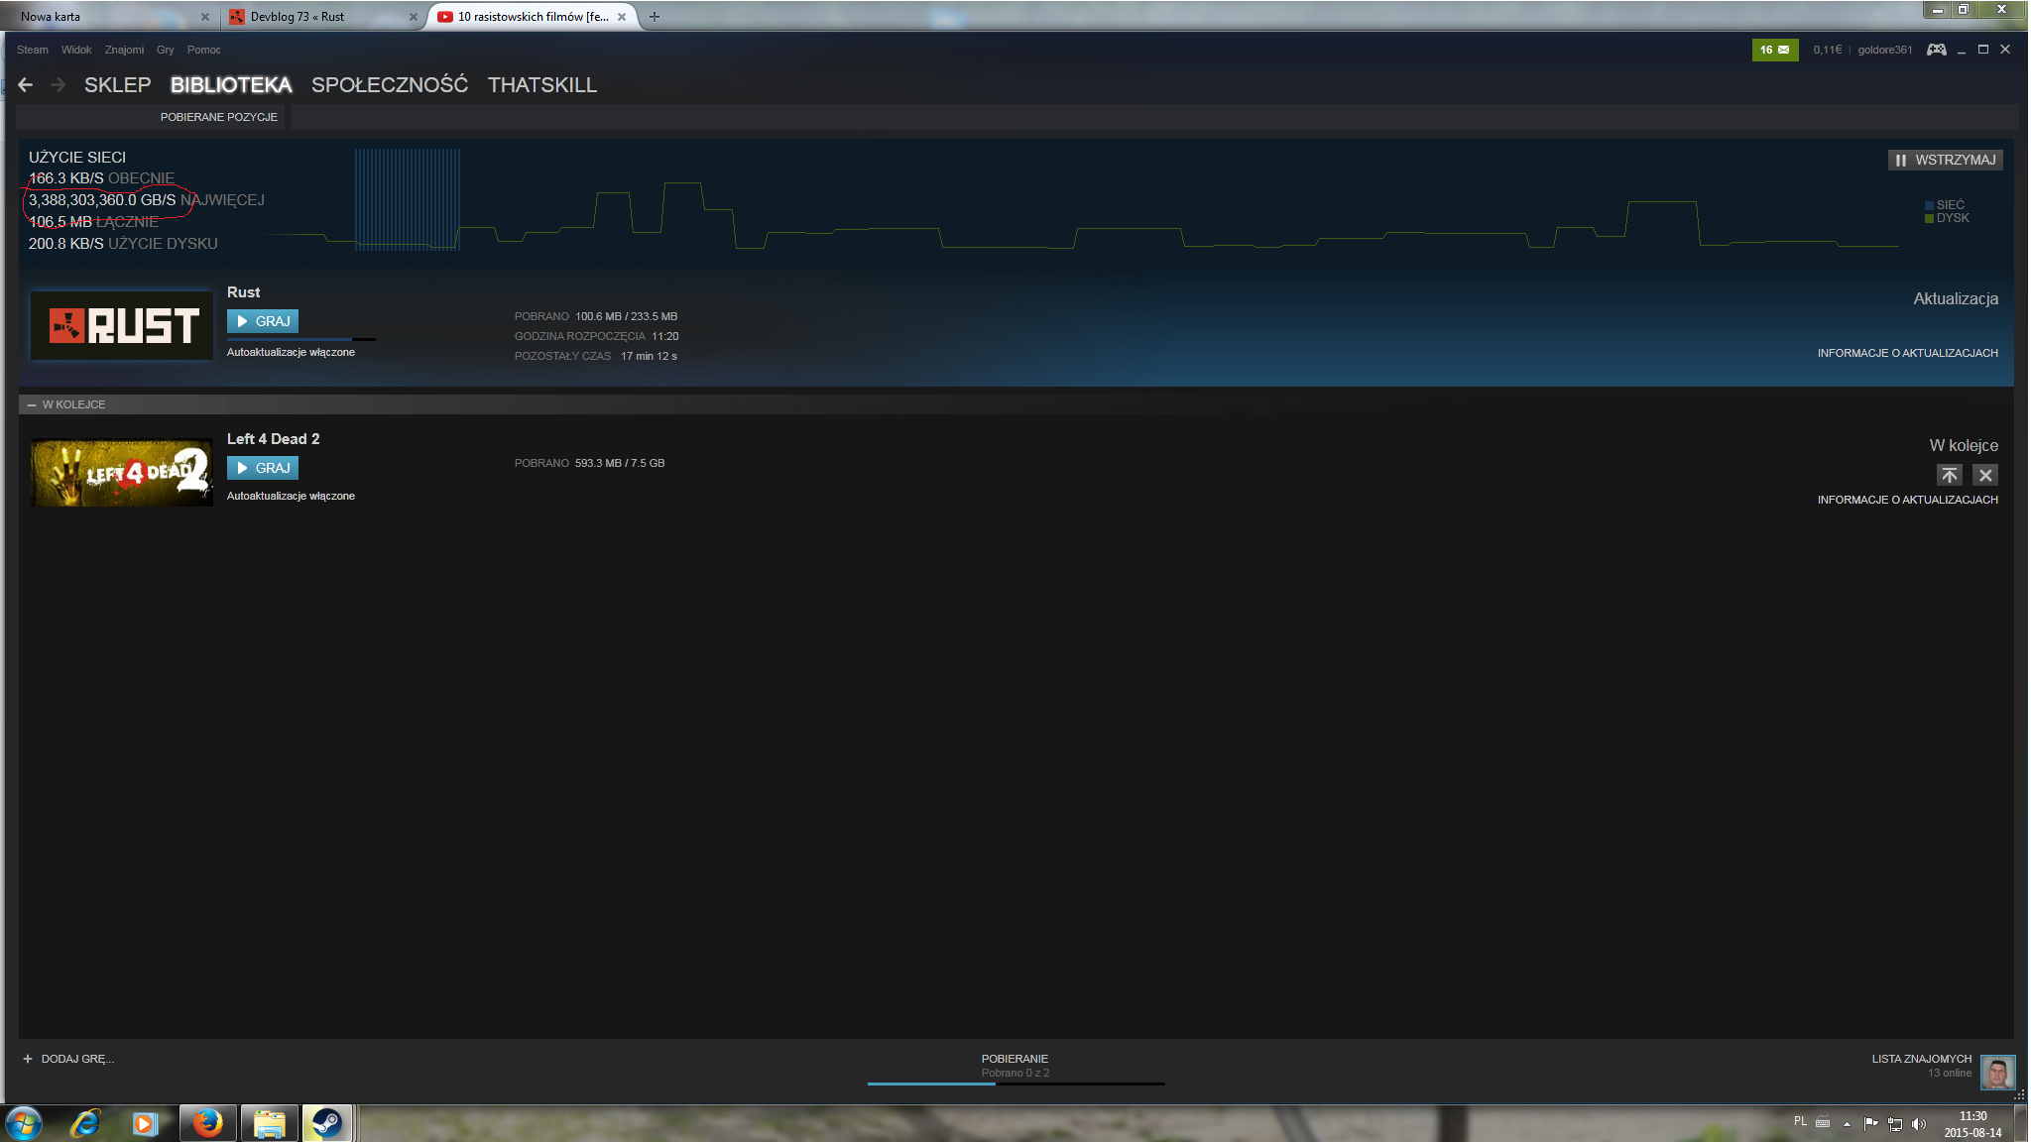Pause downloads with Wstrzymaj button
Image resolution: width=2031 pixels, height=1142 pixels.
1945,160
